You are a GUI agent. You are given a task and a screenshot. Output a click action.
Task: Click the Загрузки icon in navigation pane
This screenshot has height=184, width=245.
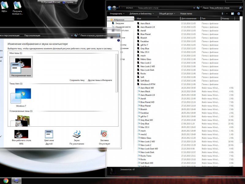click(113, 23)
